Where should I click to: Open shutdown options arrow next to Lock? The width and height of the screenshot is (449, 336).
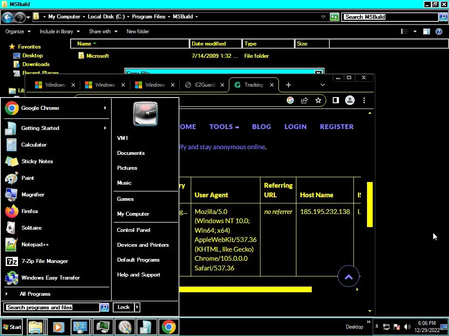[137, 308]
